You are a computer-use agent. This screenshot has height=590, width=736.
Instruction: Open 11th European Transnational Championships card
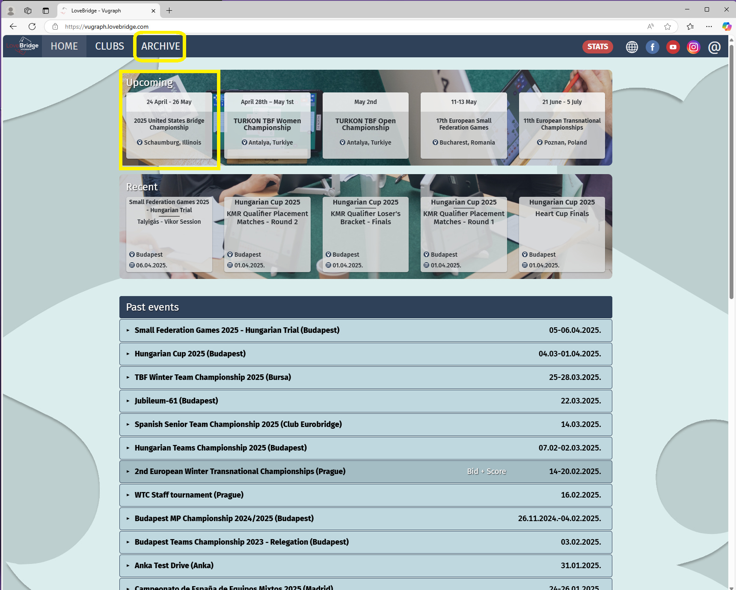[x=562, y=125]
